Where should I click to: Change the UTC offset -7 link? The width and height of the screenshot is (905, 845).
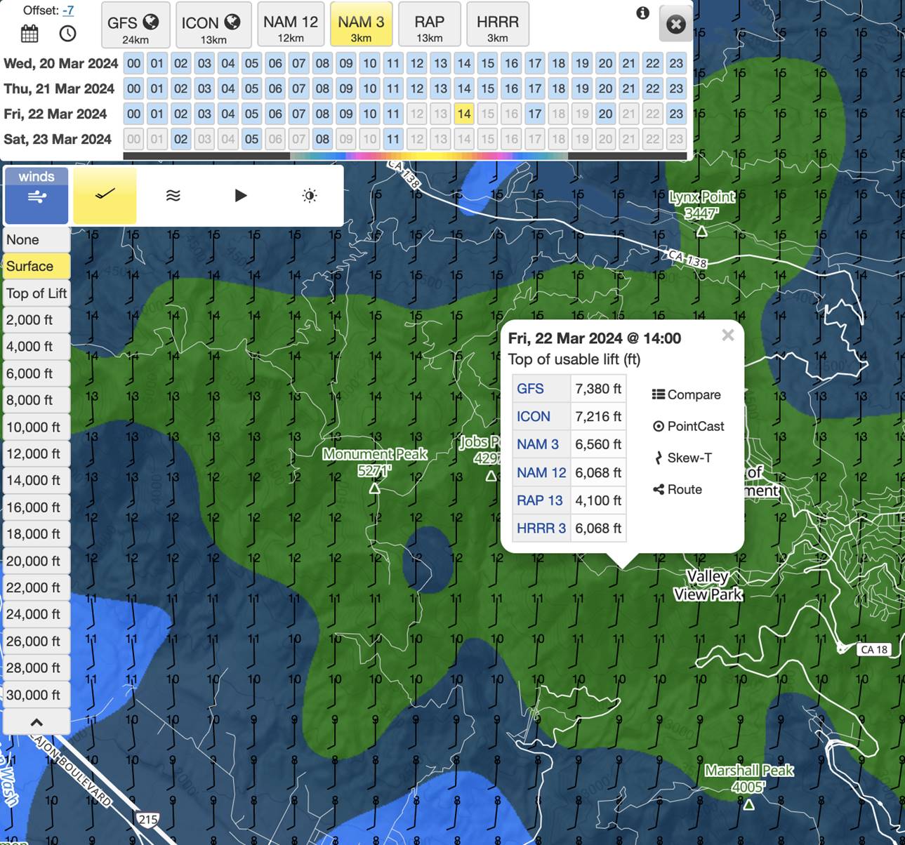pyautogui.click(x=68, y=11)
